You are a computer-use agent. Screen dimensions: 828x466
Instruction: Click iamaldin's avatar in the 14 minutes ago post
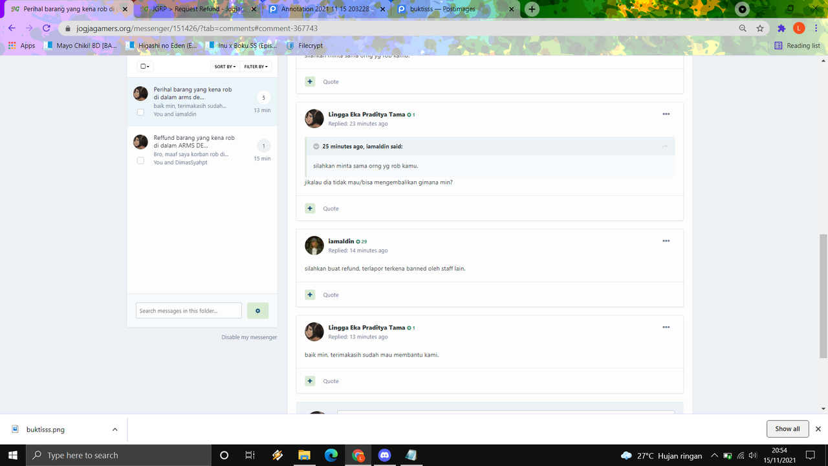[314, 245]
